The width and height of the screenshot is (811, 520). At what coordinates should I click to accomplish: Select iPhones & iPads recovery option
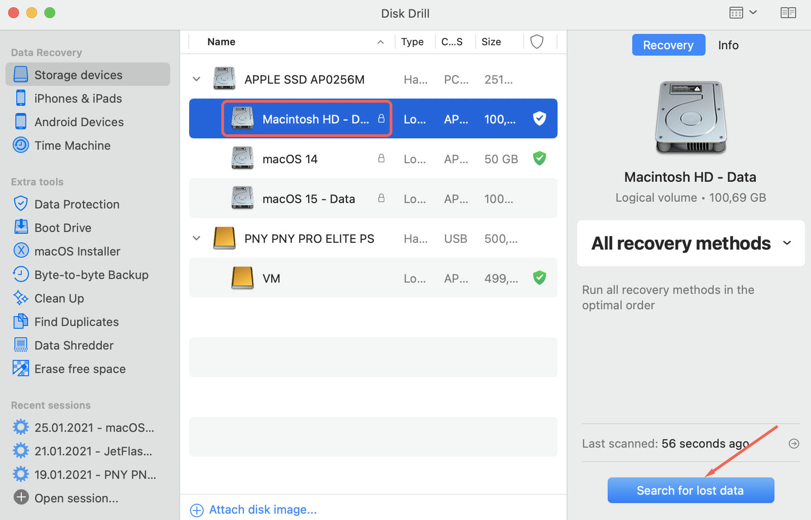click(x=78, y=98)
